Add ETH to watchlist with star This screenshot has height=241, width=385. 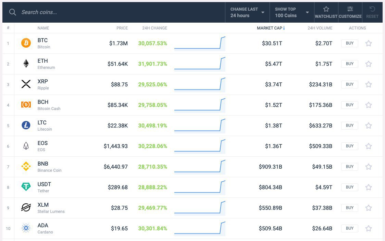click(x=369, y=64)
